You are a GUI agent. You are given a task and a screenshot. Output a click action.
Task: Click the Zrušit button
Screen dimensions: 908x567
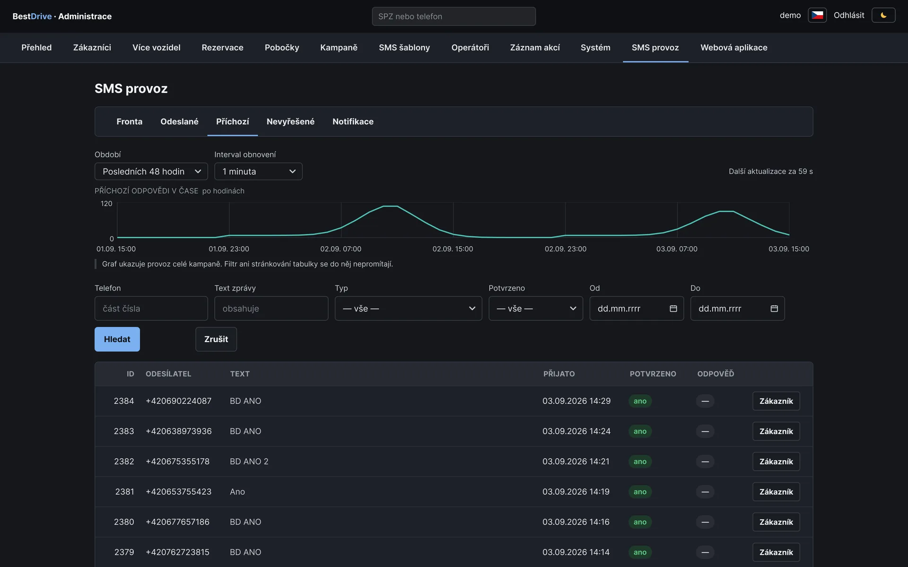[x=216, y=339]
